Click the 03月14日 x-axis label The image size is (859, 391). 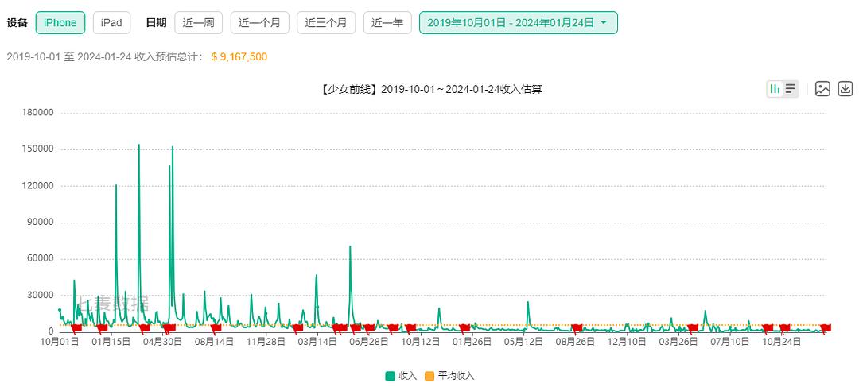pyautogui.click(x=317, y=342)
